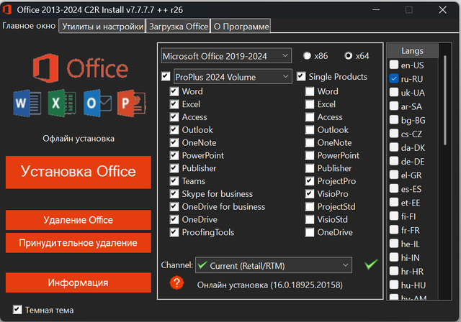Uncheck Access in the ProPlus suite list
The height and width of the screenshot is (322, 461).
point(174,117)
